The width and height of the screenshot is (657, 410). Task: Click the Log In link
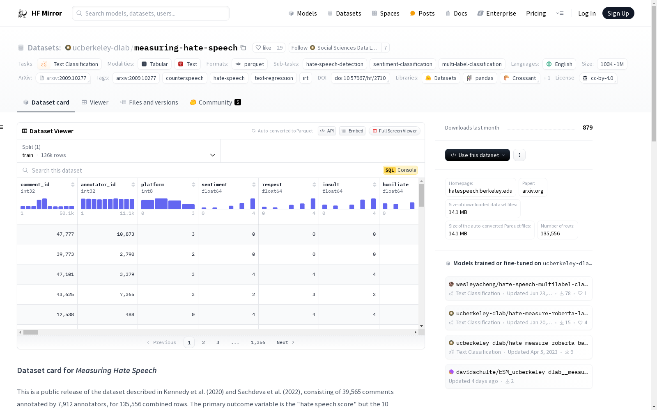(x=587, y=13)
